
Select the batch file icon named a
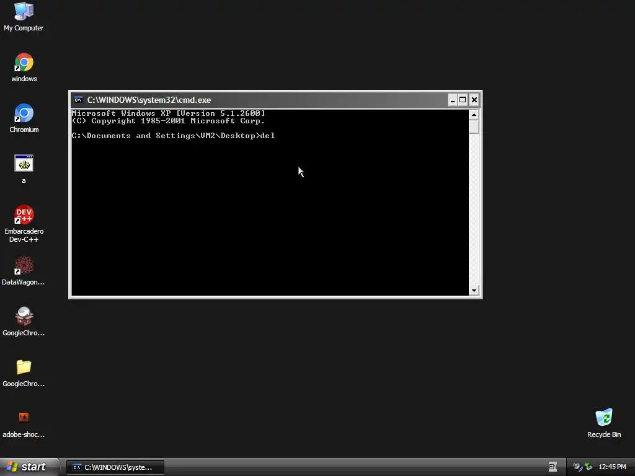(x=24, y=169)
